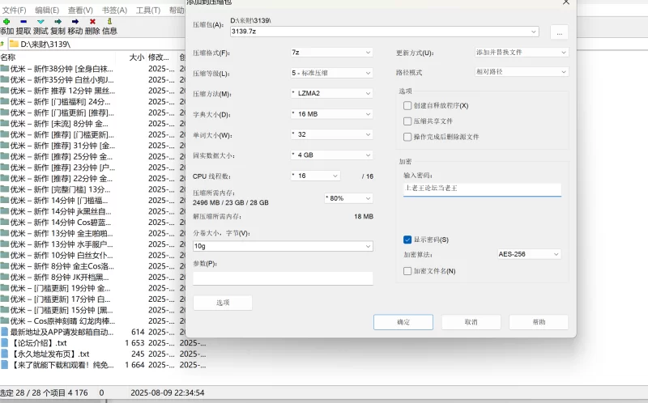Select folder icon of 优米 – 新作35分钟 白丝小狗 row
Image resolution: width=648 pixels, height=403 pixels.
(x=5, y=79)
